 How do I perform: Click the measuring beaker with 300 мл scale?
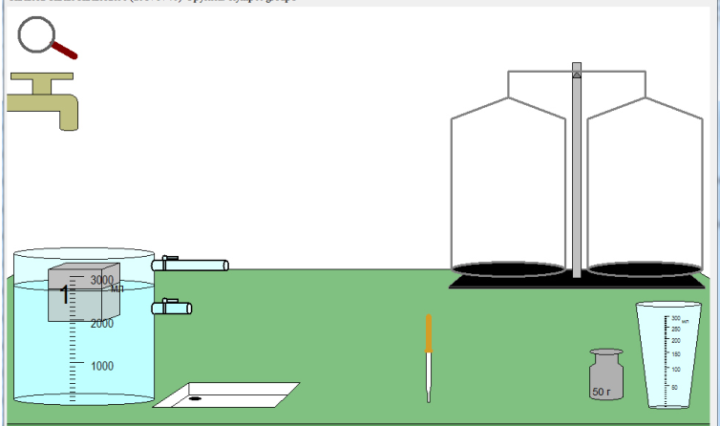point(668,354)
